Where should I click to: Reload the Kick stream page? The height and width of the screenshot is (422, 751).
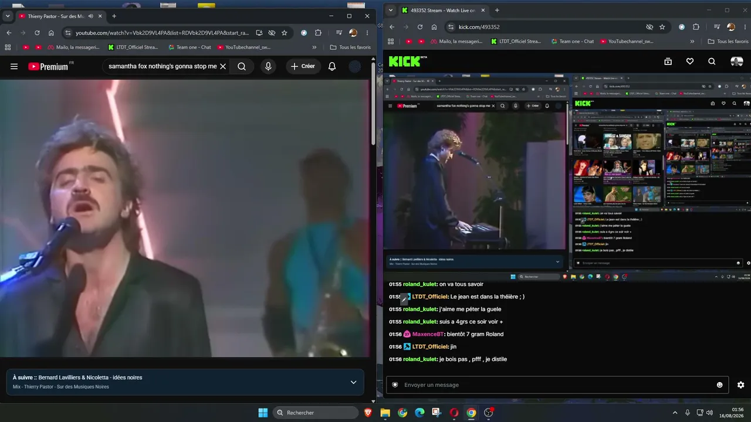click(420, 27)
